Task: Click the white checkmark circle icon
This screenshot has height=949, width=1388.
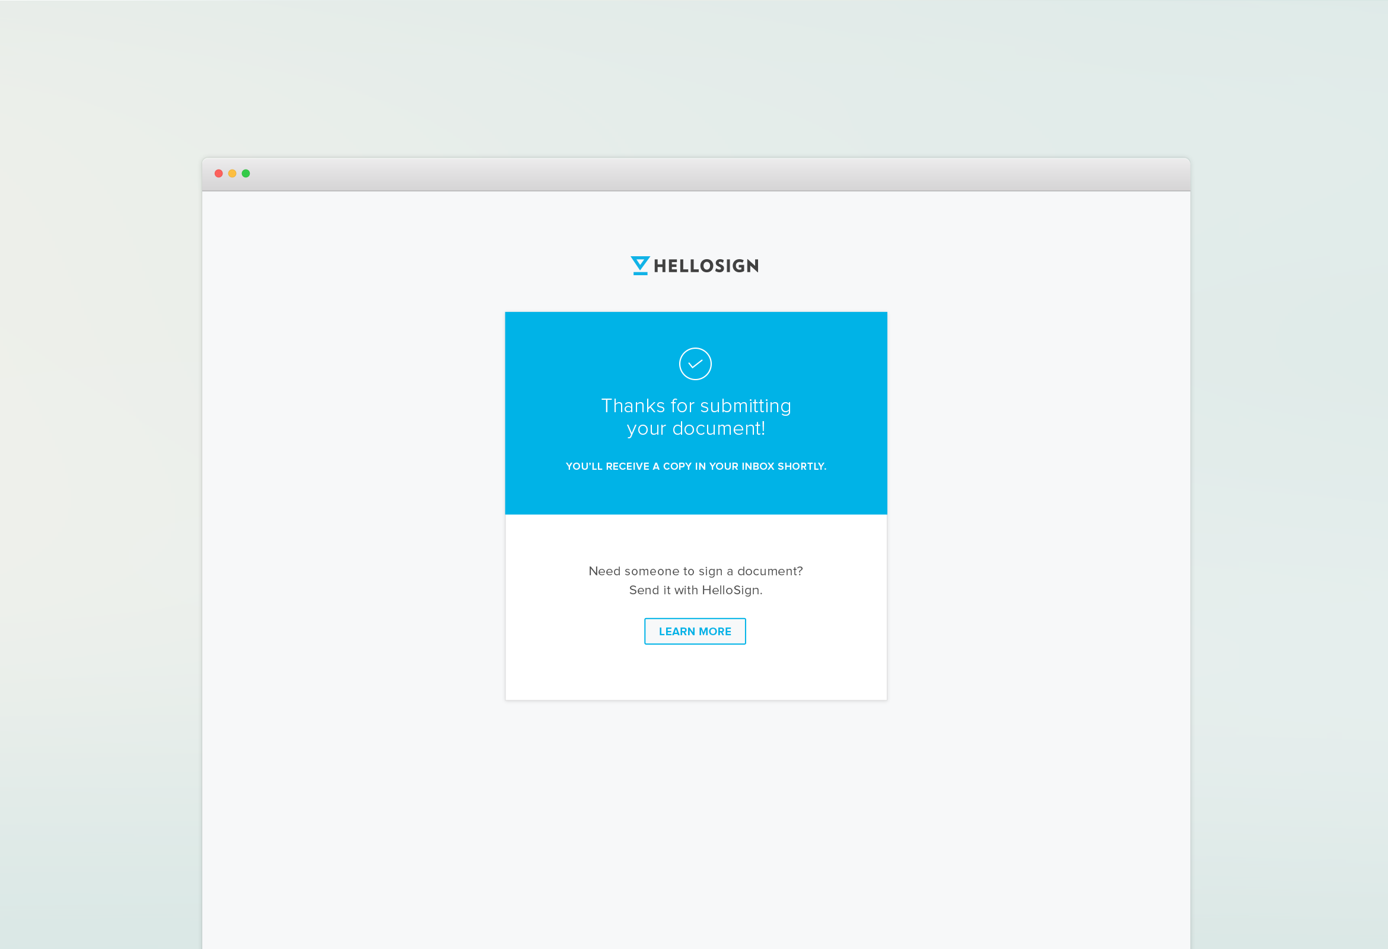Action: point(695,364)
